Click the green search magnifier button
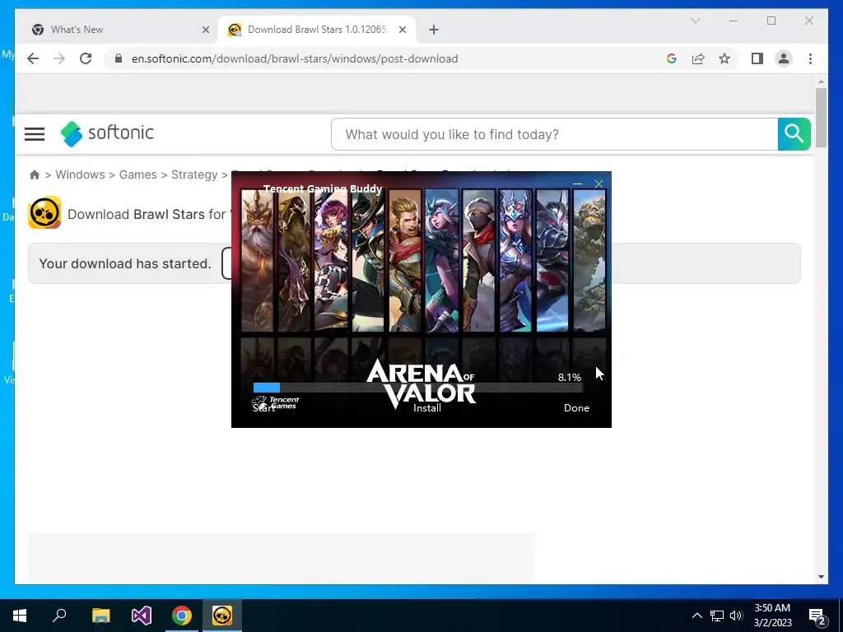This screenshot has width=843, height=632. tap(794, 134)
